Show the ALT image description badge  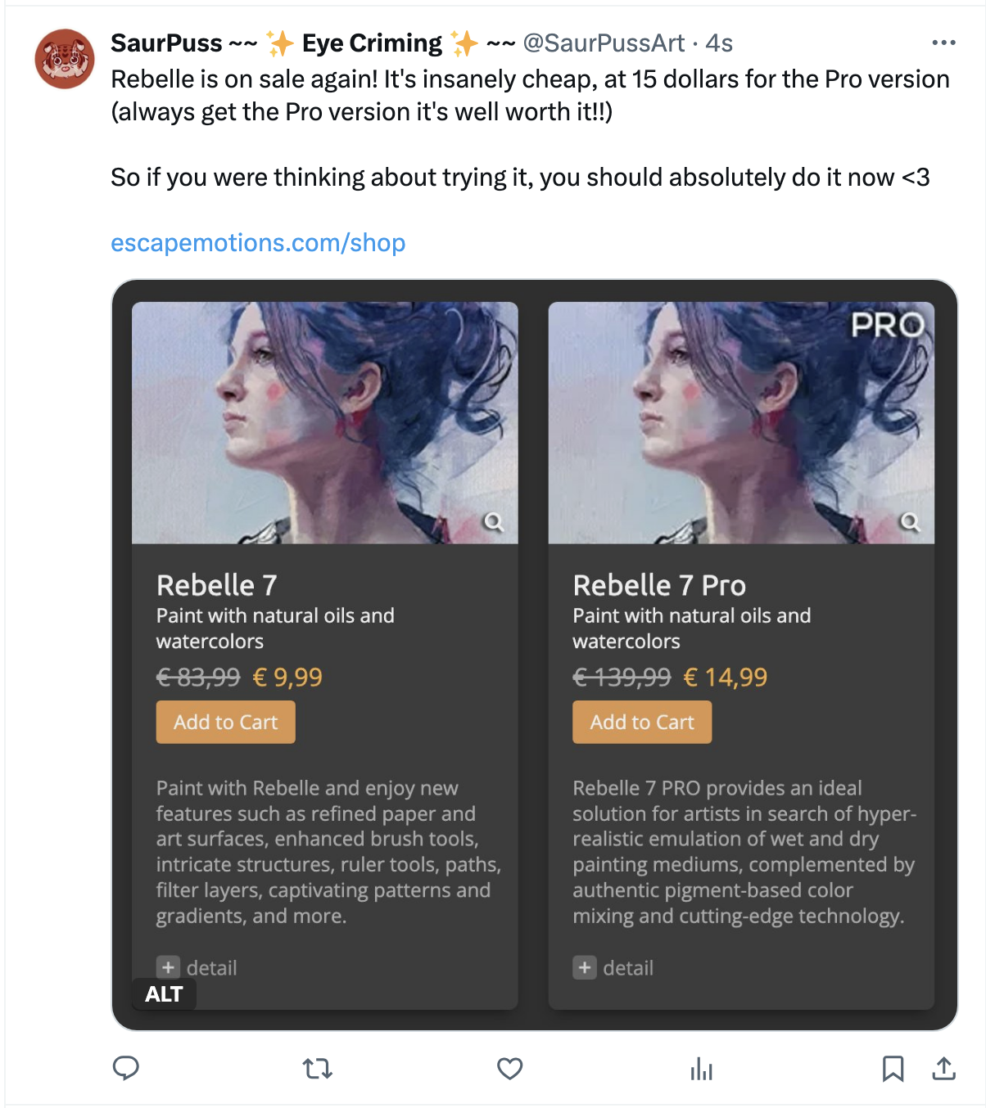coord(164,994)
